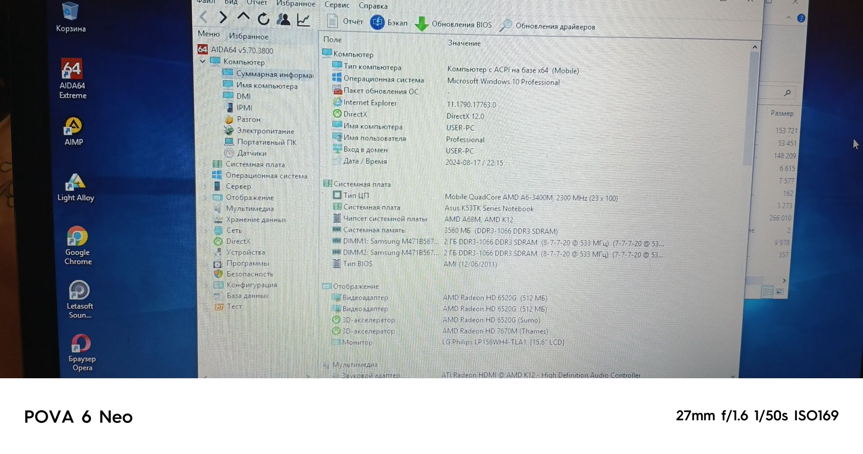Viewport: 863px width, 454px height.
Task: Click Mobile QuadCore AMD A6-3400M value
Action: [x=531, y=197]
